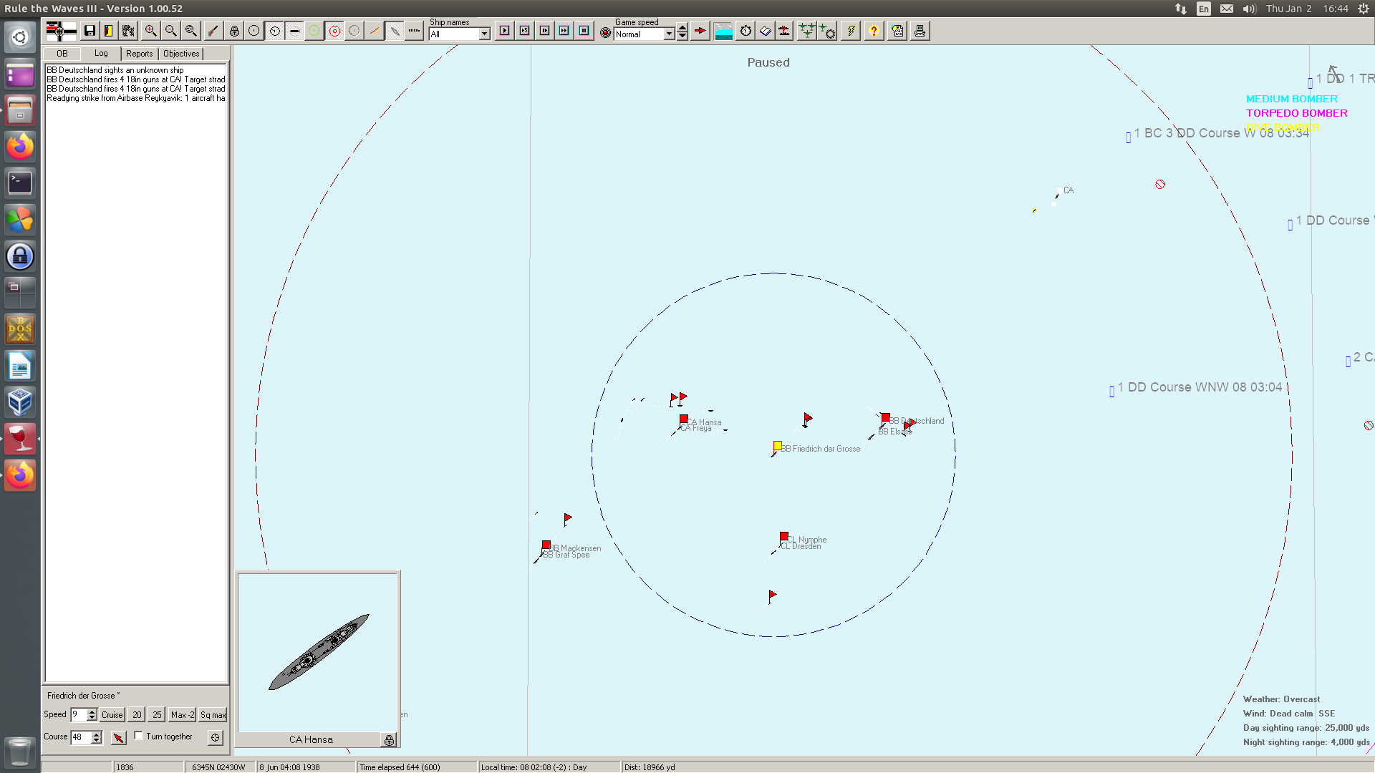Image resolution: width=1375 pixels, height=773 pixels.
Task: Click the floppy disk save icon
Action: click(90, 31)
